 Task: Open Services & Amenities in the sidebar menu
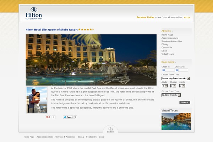click(171, 41)
